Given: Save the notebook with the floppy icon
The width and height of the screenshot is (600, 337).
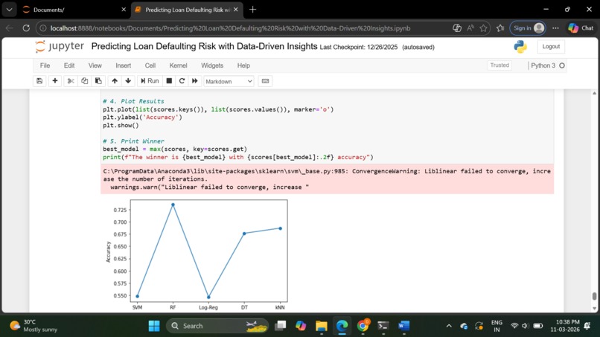Looking at the screenshot, I should click(39, 81).
